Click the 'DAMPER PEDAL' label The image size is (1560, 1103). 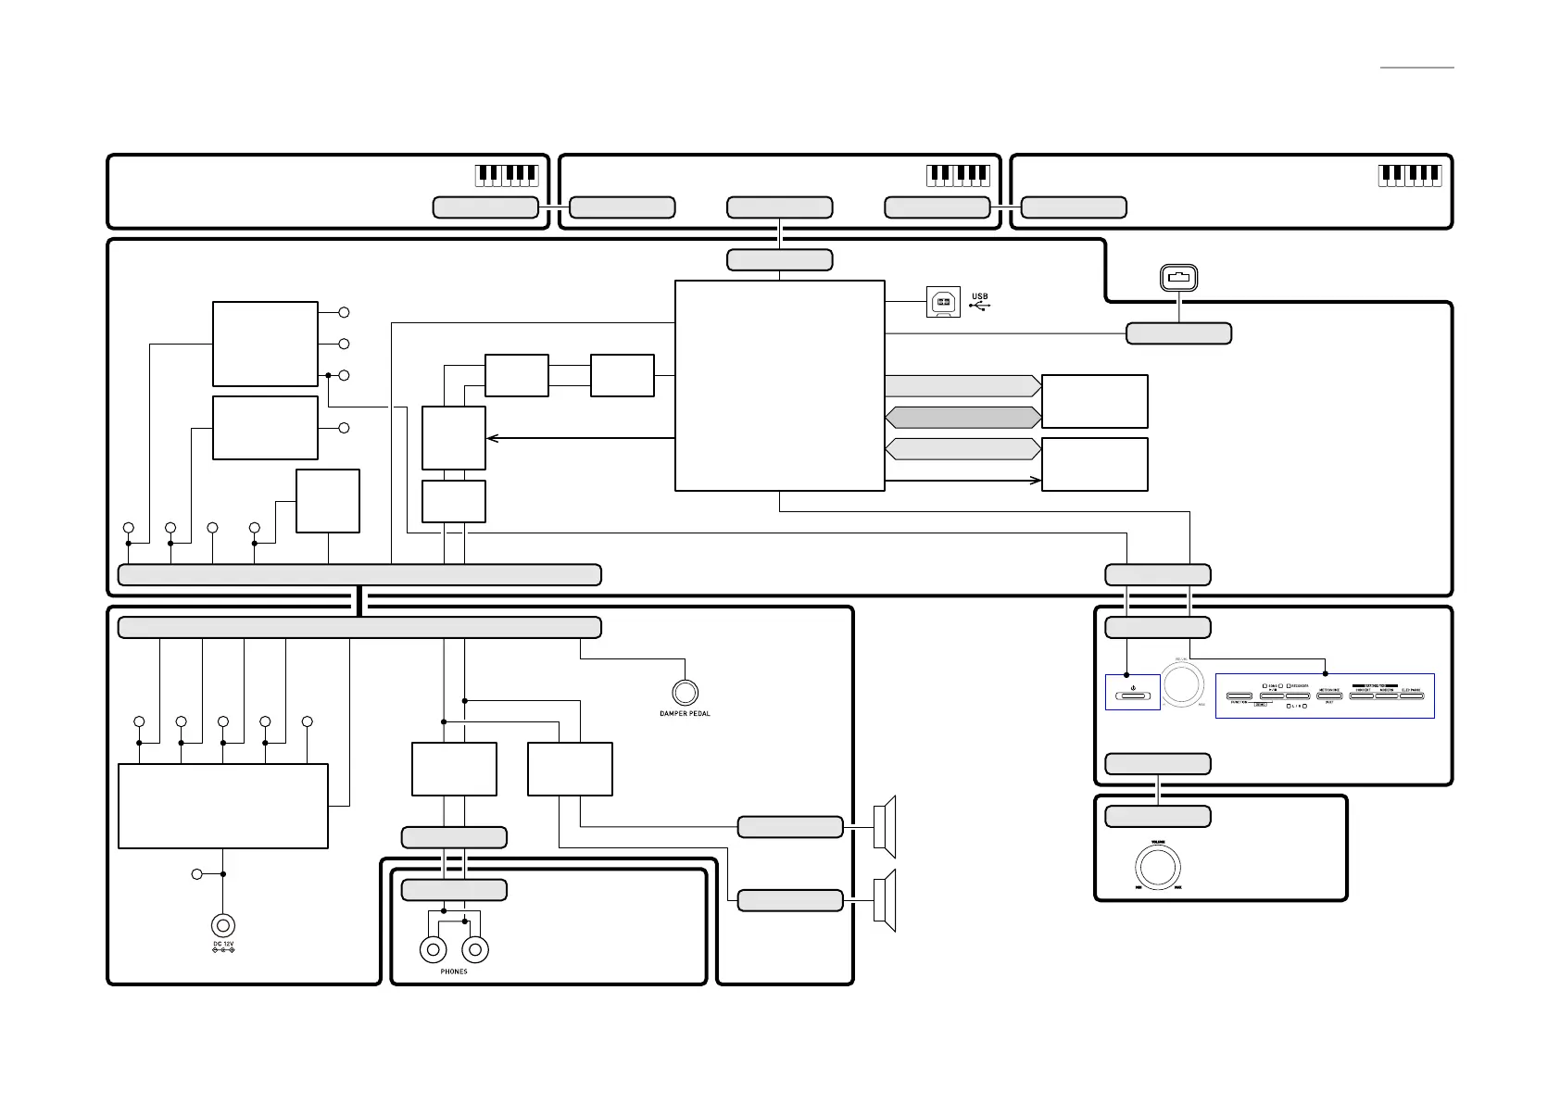685,714
